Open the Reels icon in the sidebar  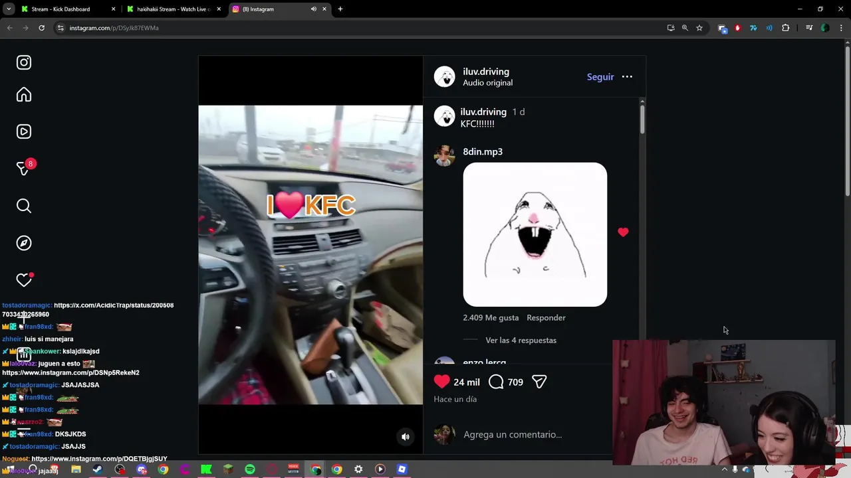pyautogui.click(x=24, y=131)
